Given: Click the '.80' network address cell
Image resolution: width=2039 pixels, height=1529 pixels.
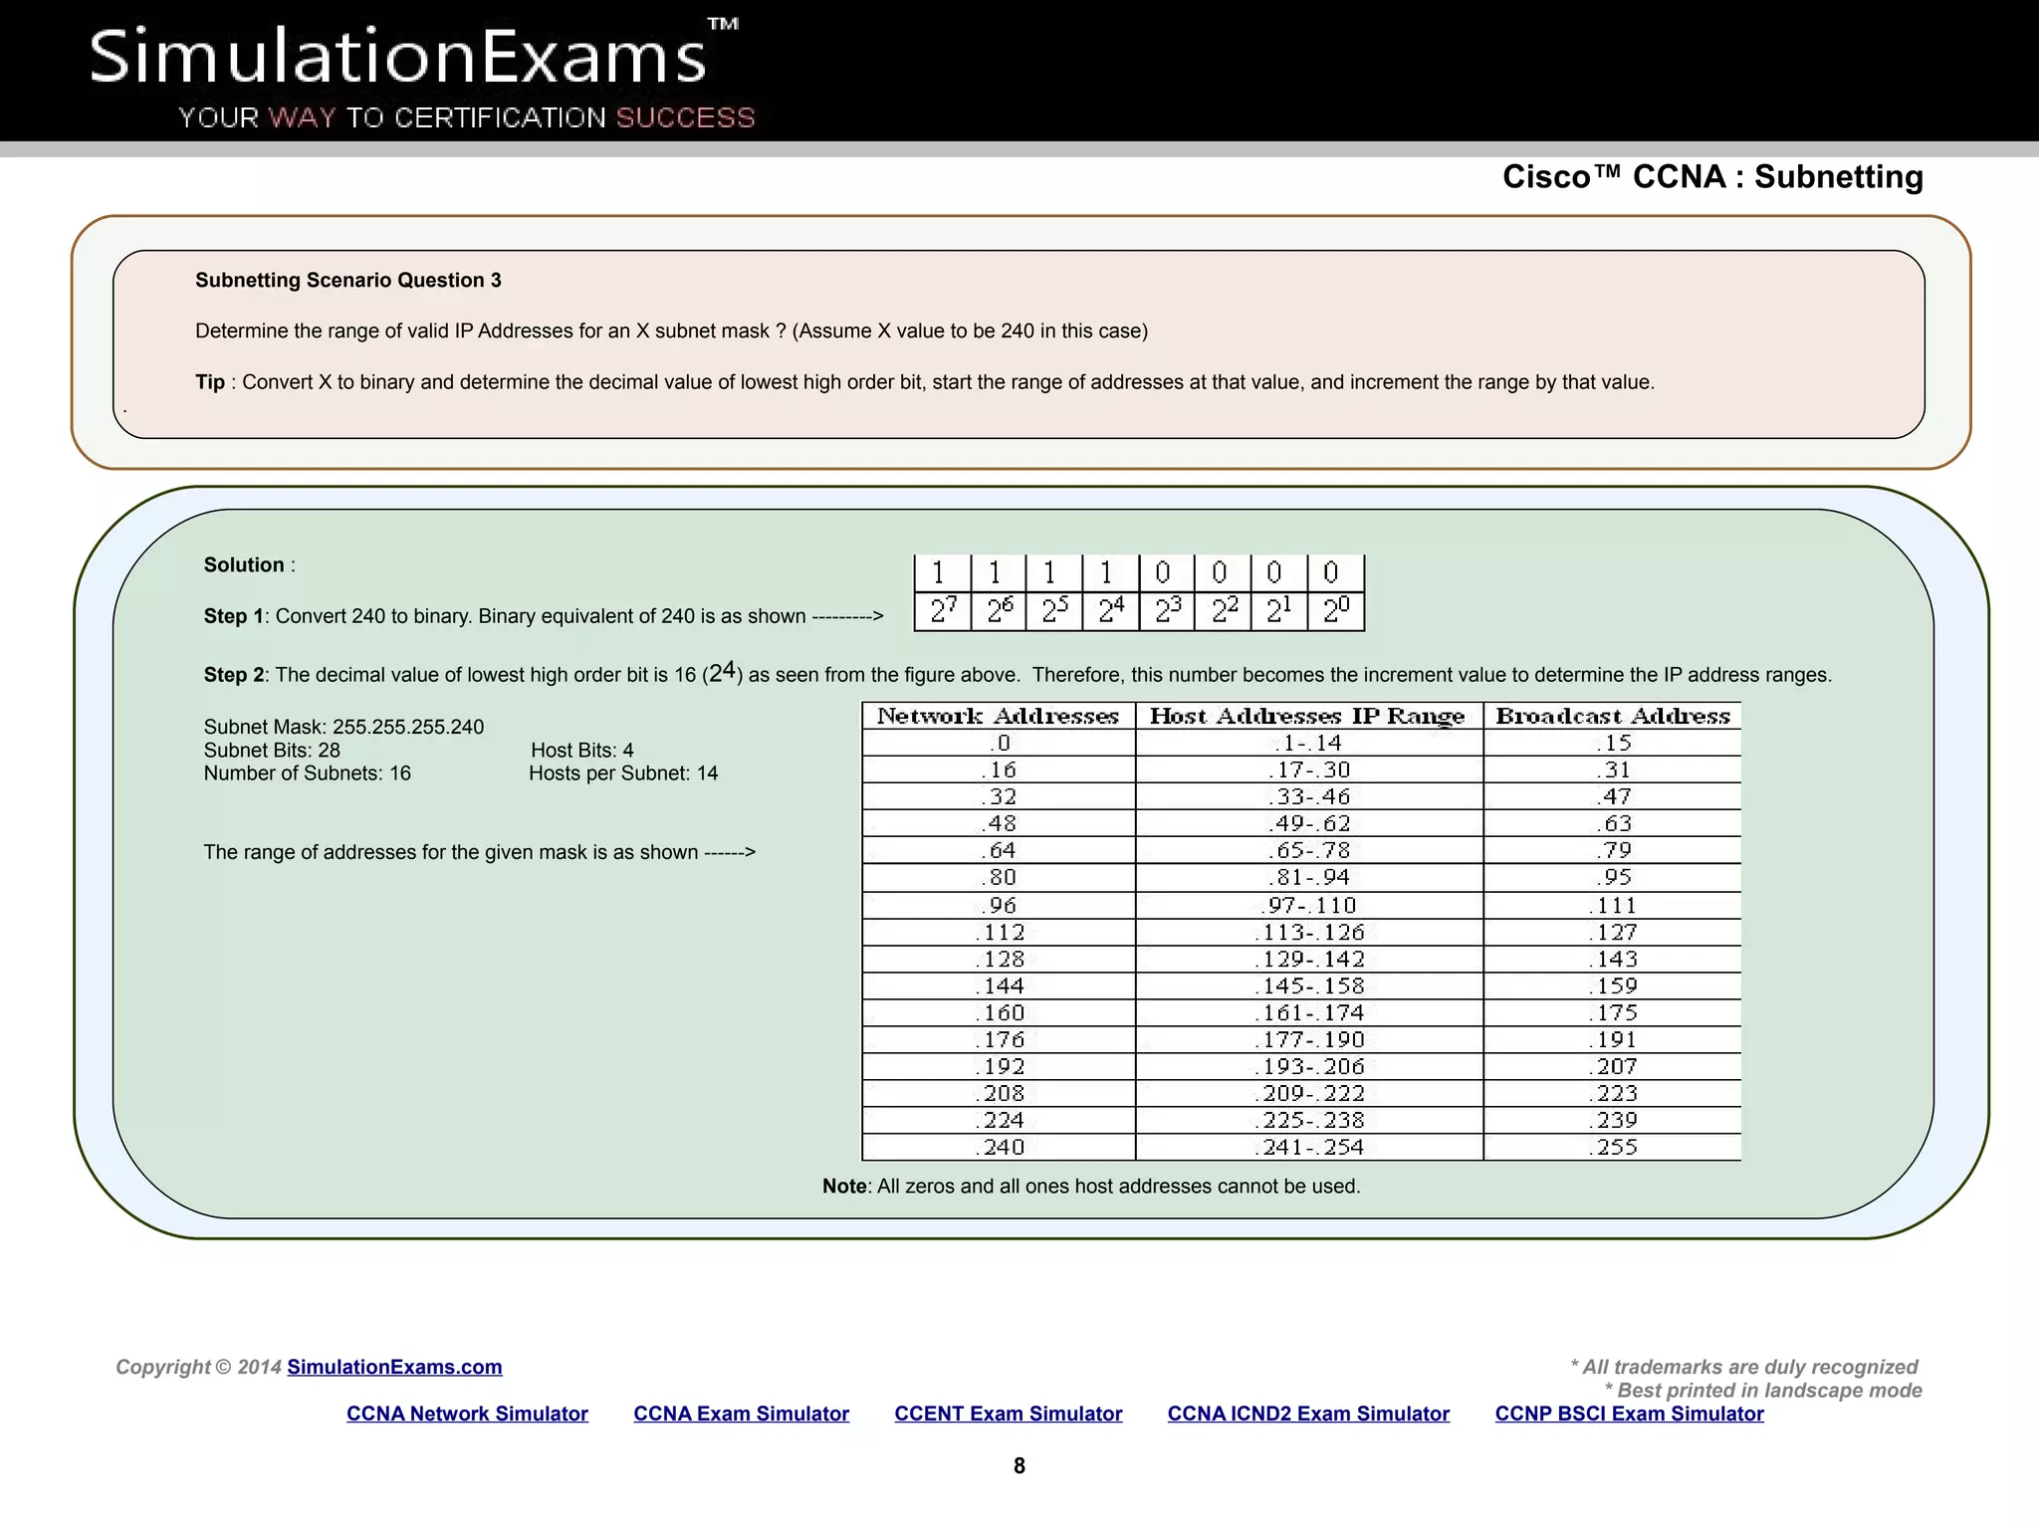Looking at the screenshot, I should [x=999, y=877].
